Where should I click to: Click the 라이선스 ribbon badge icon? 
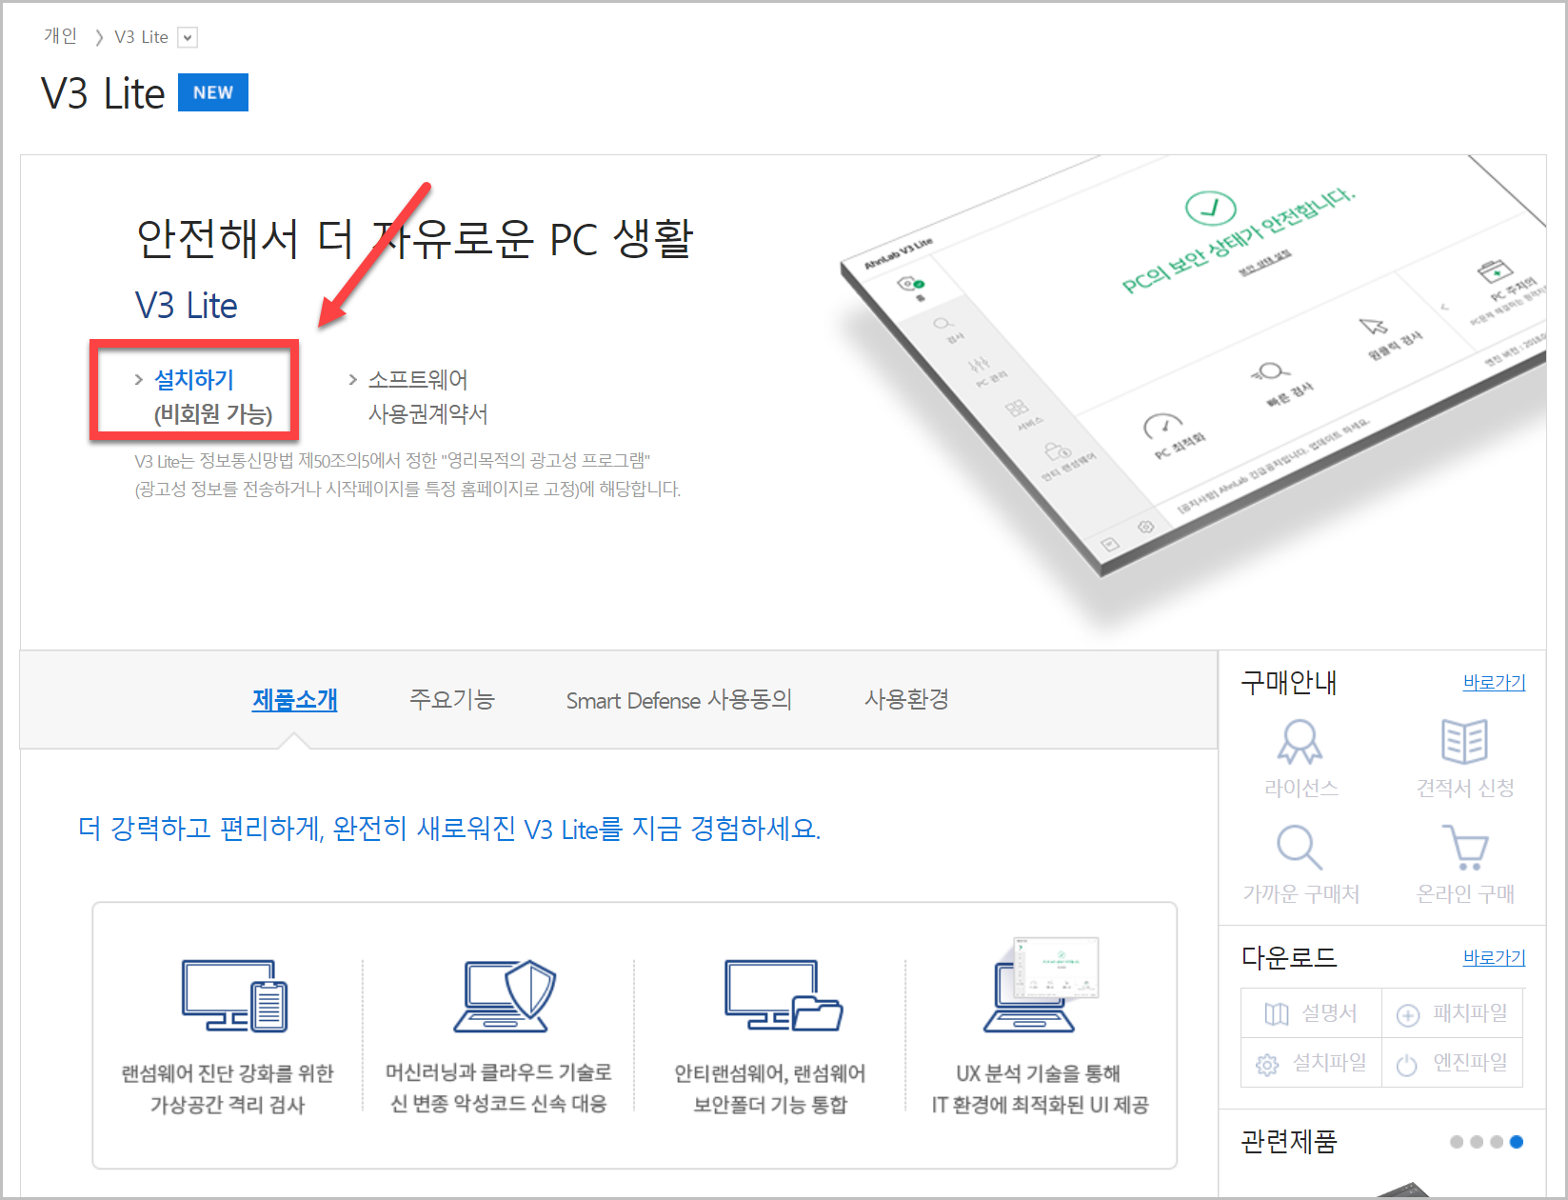[x=1300, y=742]
